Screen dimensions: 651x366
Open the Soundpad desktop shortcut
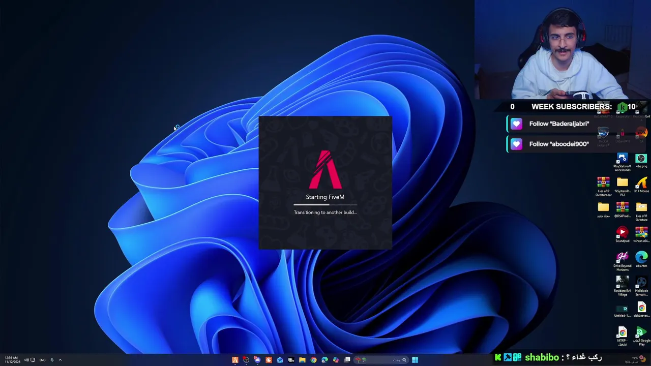point(622,235)
